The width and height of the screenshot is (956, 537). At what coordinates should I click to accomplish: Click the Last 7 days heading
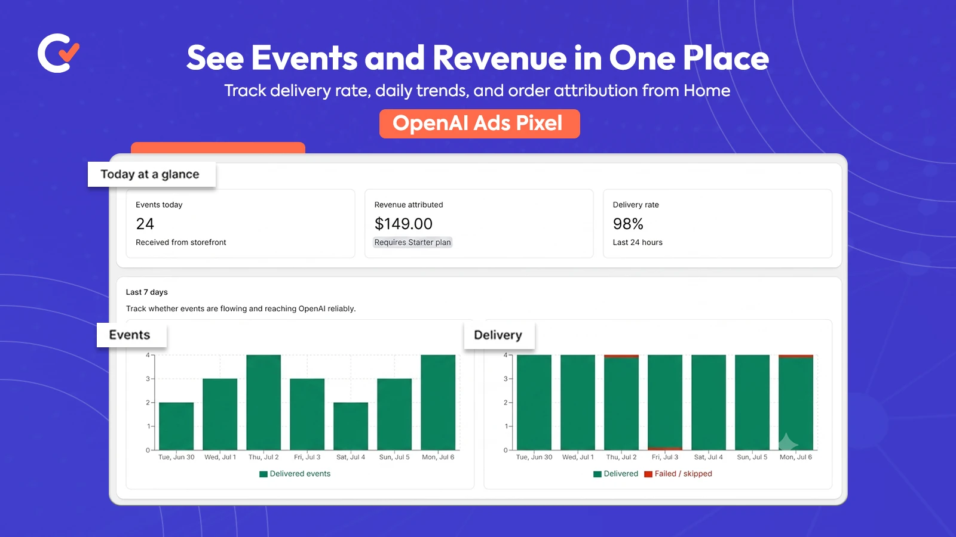tap(147, 292)
